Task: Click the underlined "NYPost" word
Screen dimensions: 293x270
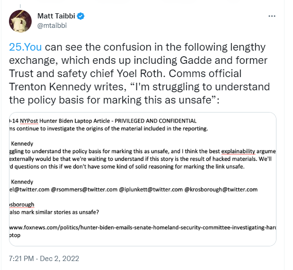Action: pyautogui.click(x=29, y=121)
